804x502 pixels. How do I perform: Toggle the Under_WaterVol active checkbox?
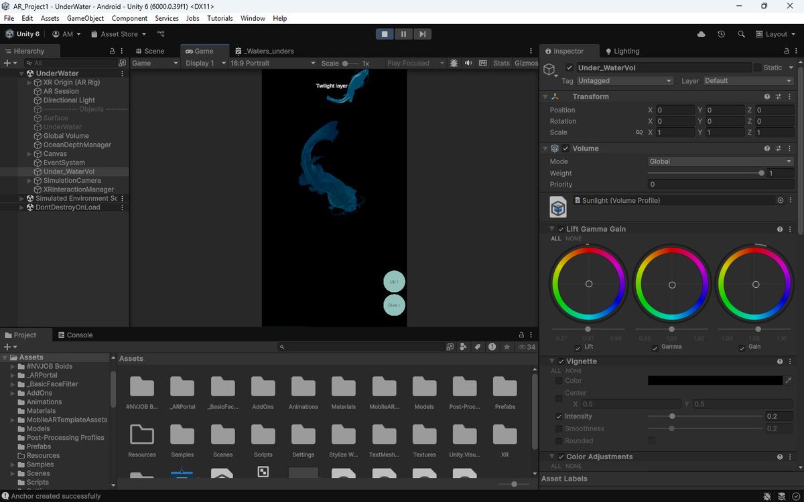[569, 68]
